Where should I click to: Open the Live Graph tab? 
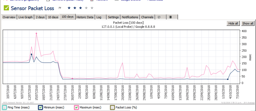coord(25,17)
